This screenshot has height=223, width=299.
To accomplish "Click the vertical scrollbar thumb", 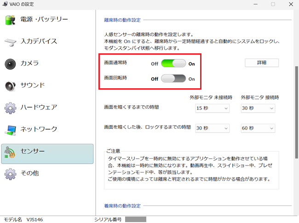I will coord(297,112).
